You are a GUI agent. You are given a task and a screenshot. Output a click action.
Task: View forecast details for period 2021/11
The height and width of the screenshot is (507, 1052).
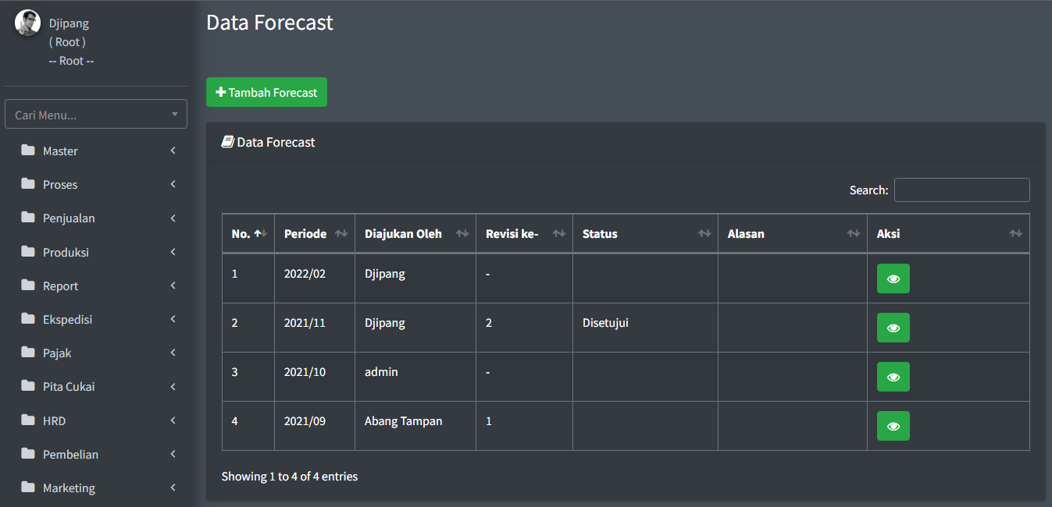[893, 328]
